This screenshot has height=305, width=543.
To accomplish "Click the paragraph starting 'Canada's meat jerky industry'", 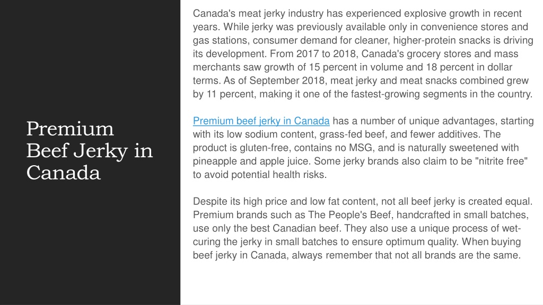I will pos(363,53).
